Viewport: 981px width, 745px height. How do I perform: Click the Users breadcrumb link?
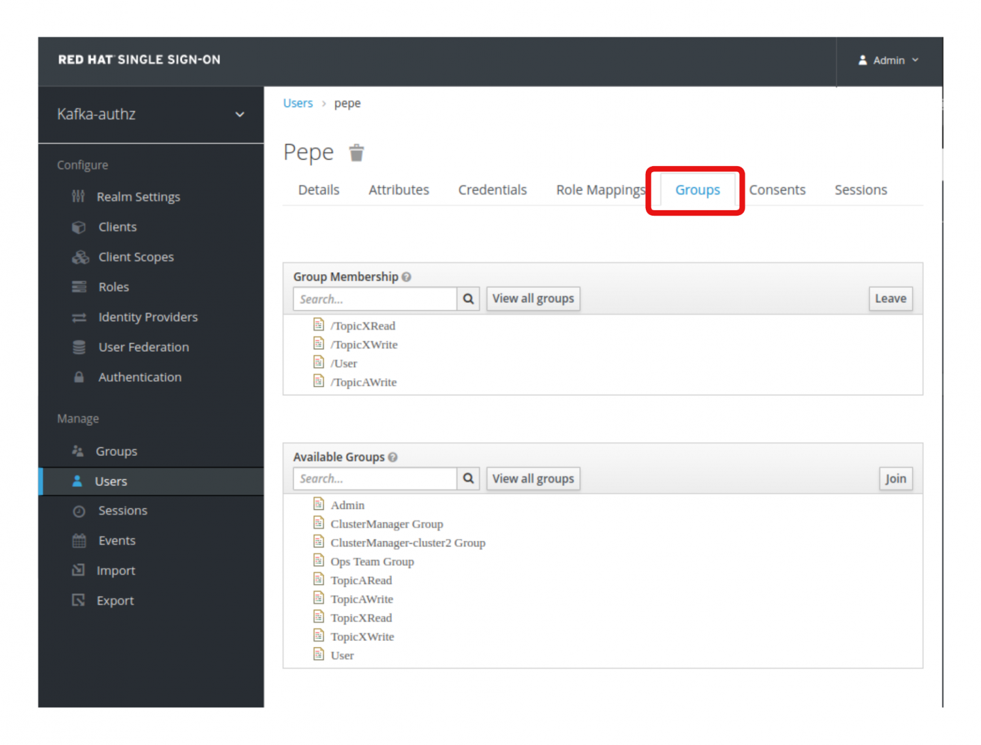point(298,103)
